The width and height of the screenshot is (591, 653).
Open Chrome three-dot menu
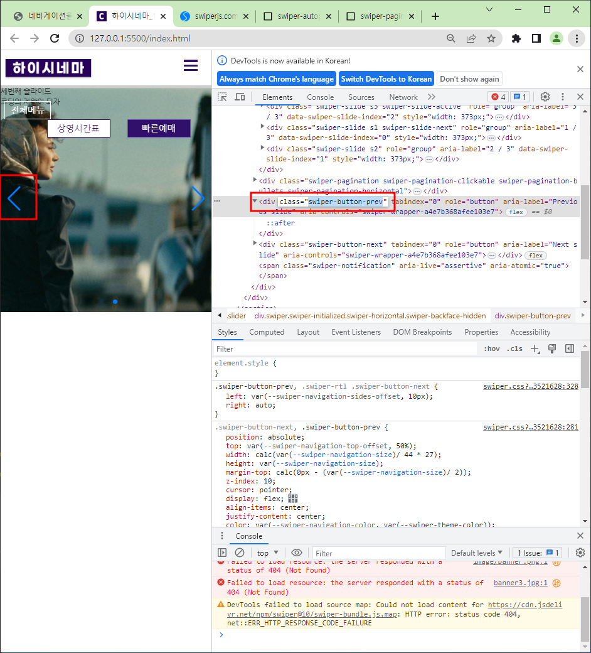[x=577, y=38]
